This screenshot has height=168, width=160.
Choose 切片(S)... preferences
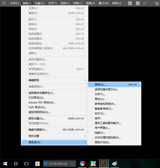click(x=114, y=114)
